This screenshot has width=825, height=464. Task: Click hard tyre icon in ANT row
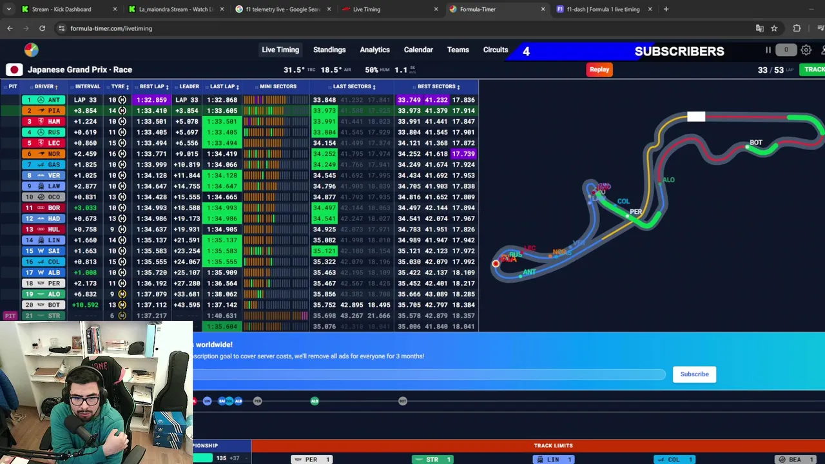point(122,100)
